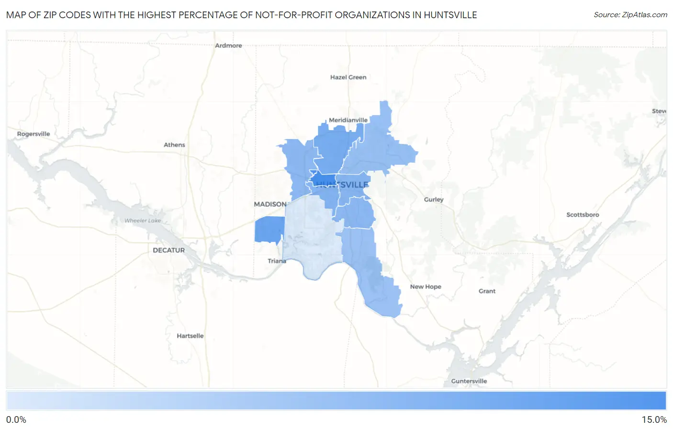
Task: Click the Scottsboro city label
Action: point(583,215)
